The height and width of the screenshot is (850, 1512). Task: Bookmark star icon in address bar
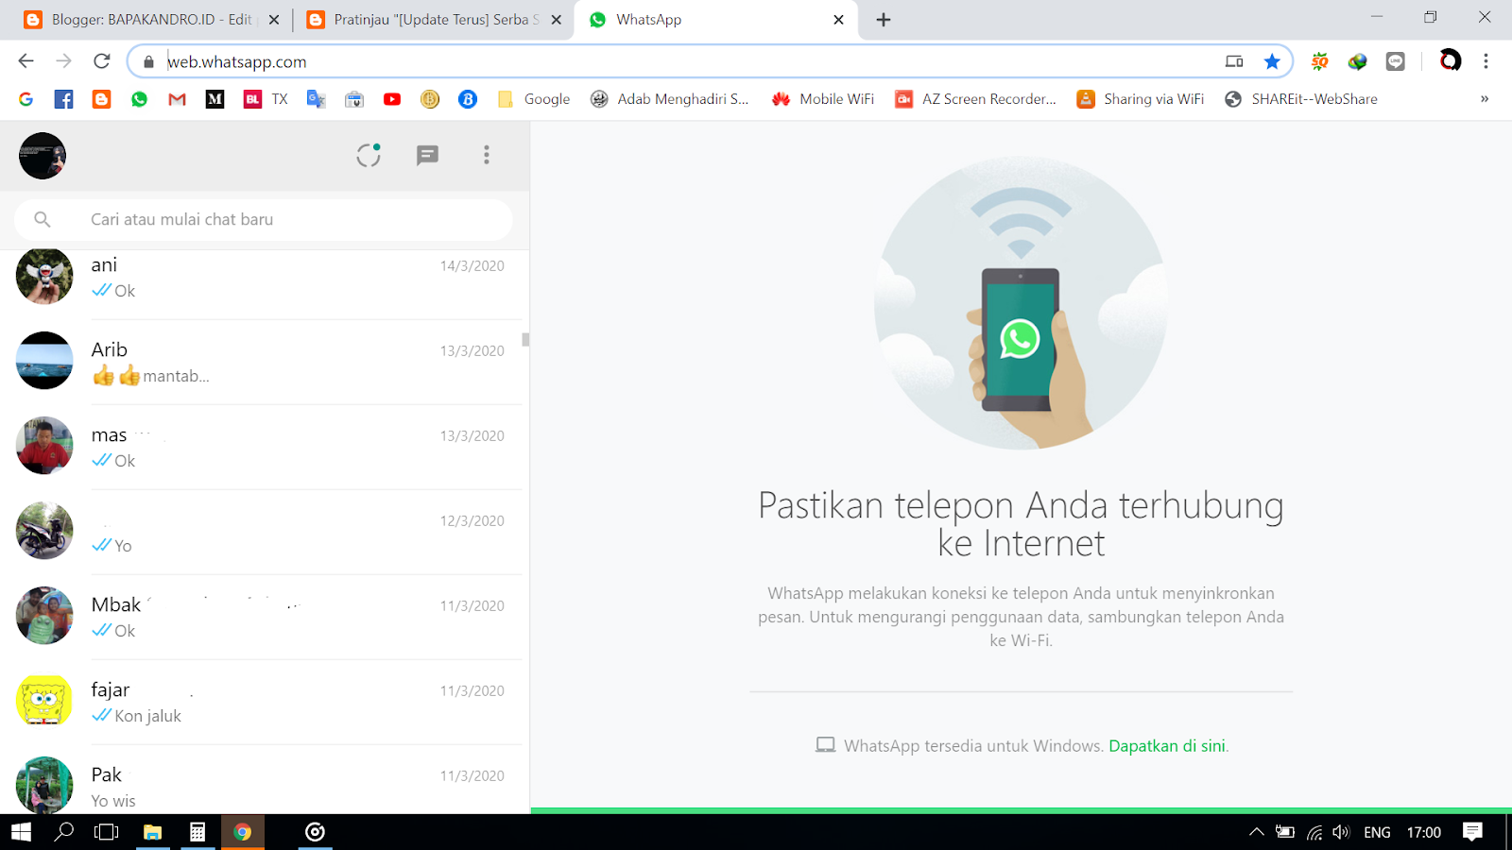click(x=1272, y=61)
